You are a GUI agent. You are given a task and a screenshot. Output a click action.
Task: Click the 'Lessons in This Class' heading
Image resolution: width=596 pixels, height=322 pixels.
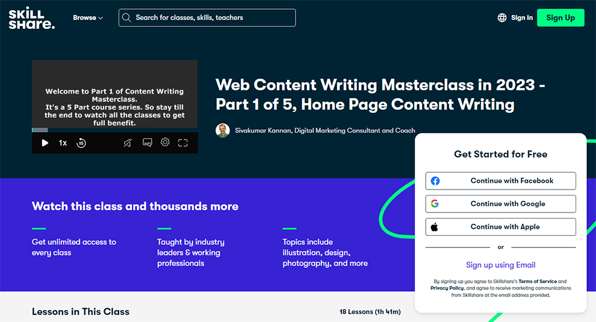[81, 312]
